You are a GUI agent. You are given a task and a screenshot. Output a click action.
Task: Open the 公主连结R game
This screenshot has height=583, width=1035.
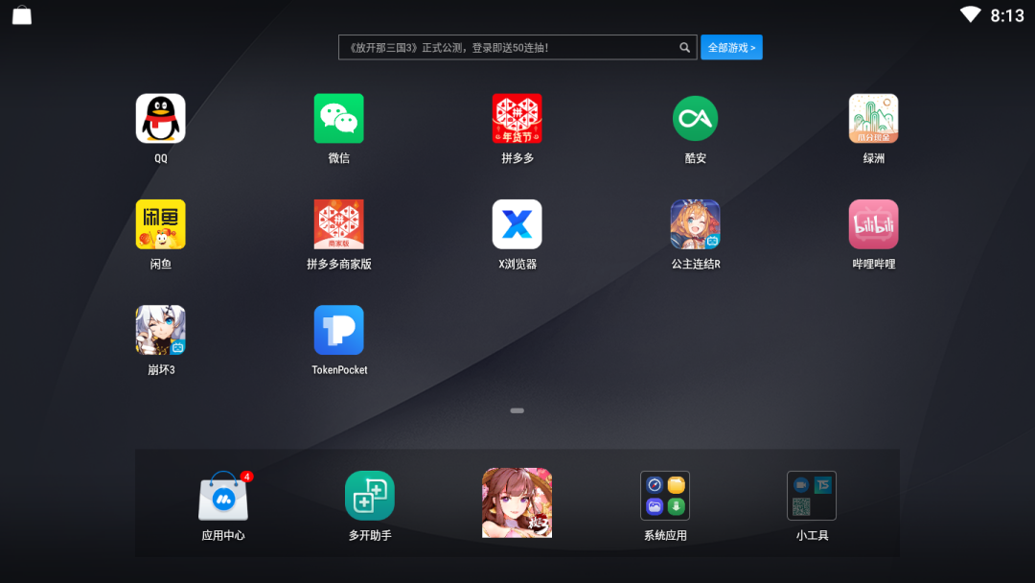pyautogui.click(x=695, y=223)
